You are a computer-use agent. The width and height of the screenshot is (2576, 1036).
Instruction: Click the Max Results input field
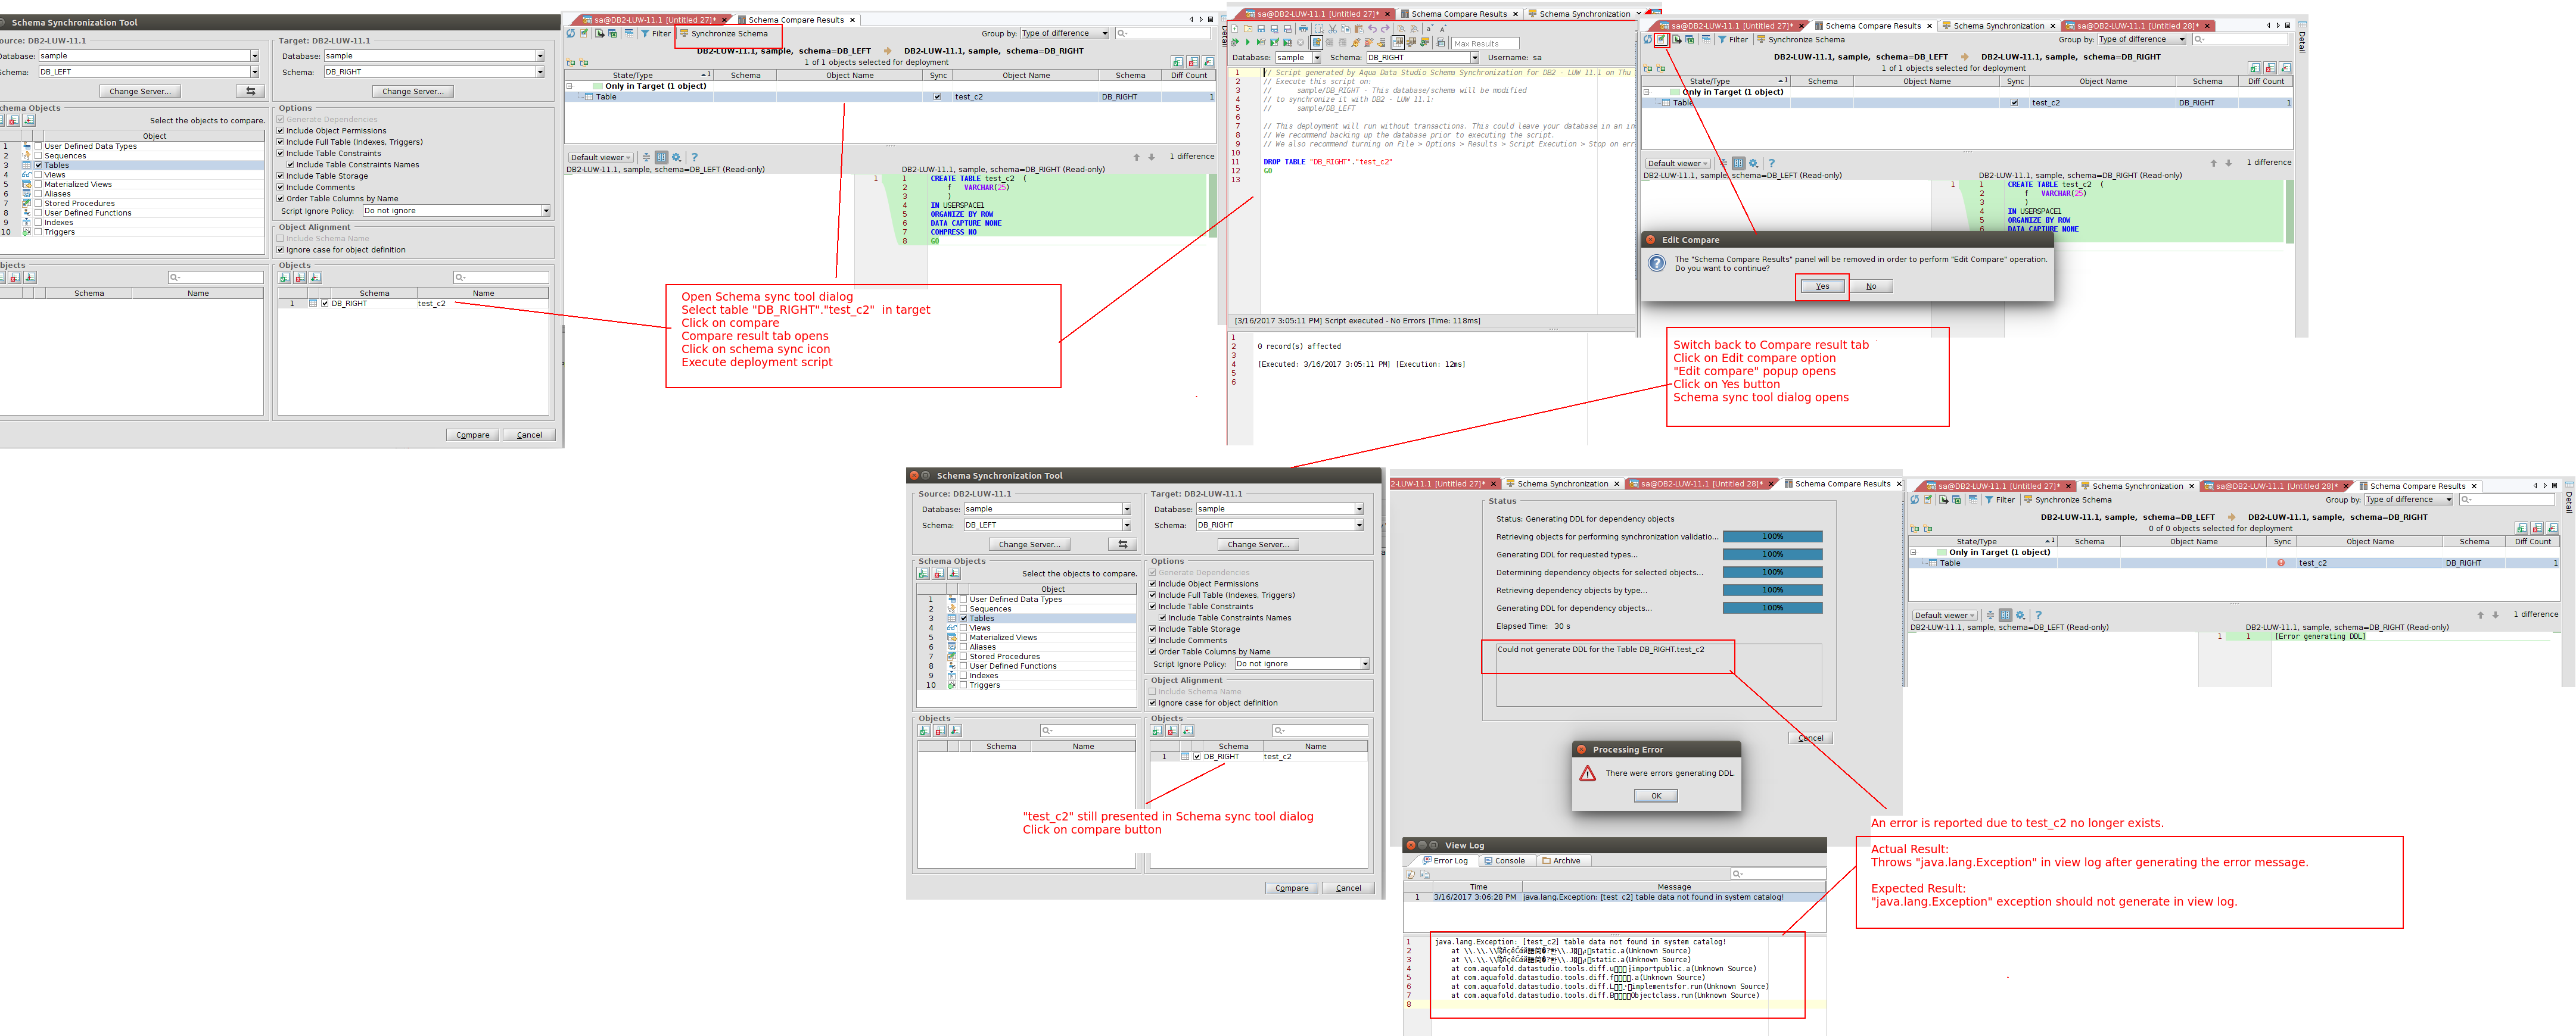click(x=1484, y=44)
